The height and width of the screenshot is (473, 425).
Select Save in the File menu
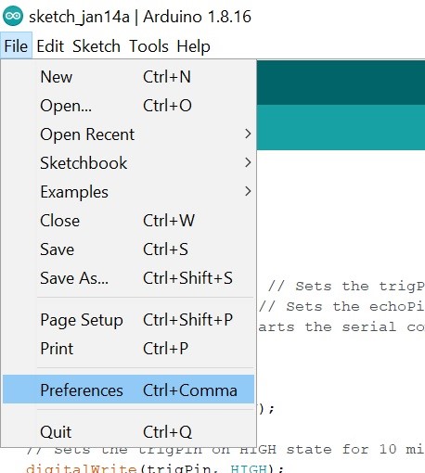[128, 249]
